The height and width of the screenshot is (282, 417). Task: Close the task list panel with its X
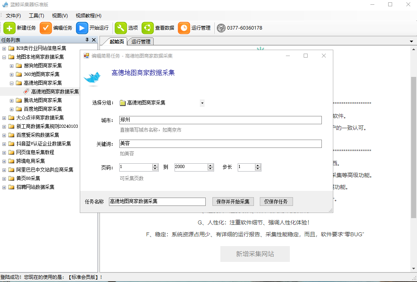[x=94, y=40]
